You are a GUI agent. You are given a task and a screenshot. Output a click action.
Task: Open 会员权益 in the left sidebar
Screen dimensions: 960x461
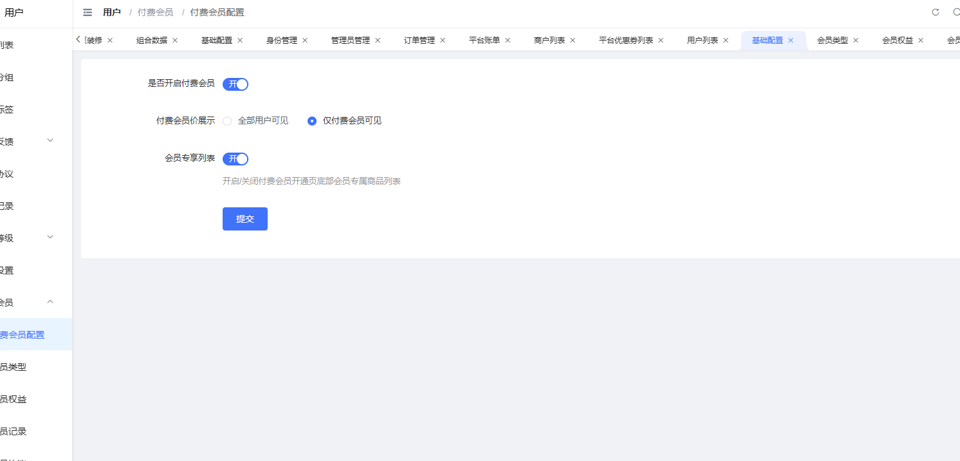[x=13, y=399]
